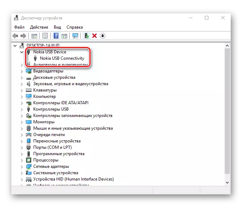Click the scrollbar up arrow
The image size is (242, 206).
pyautogui.click(x=227, y=46)
